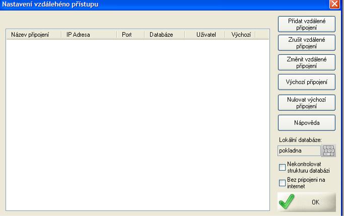Screen dimensions: 344x216
Task: Sort by 'Výchozí' column header
Action: pyautogui.click(x=241, y=35)
